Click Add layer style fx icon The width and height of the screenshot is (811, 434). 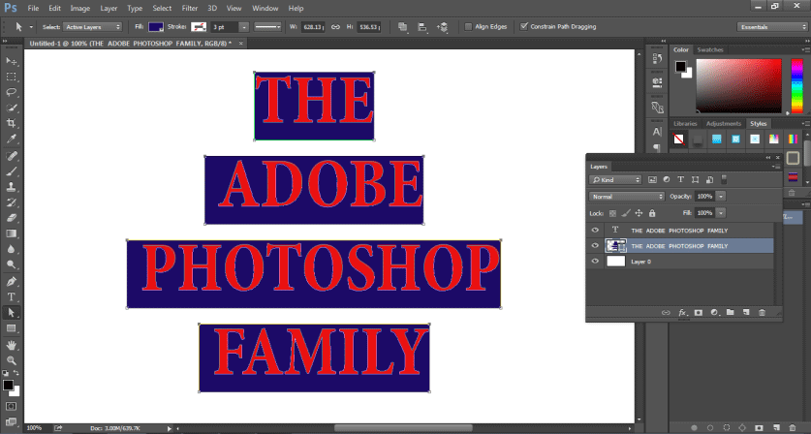coord(683,313)
